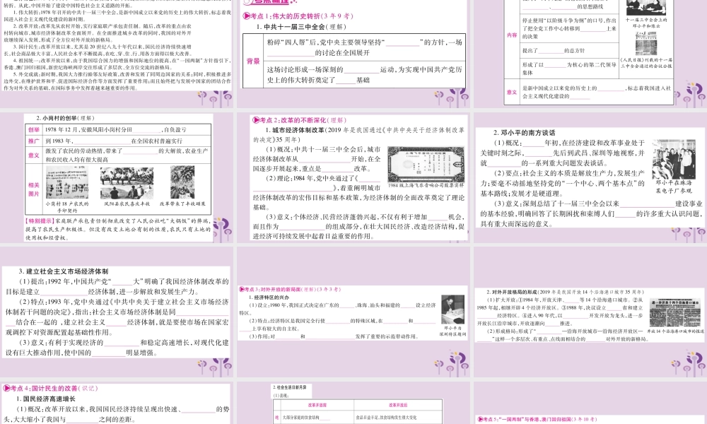The image size is (707, 424).
Task: Select the 建立社会主义市场经济体制 slide
Action: point(117,312)
